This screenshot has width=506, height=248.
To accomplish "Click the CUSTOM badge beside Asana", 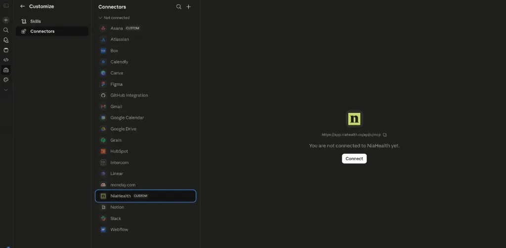I will tap(132, 28).
